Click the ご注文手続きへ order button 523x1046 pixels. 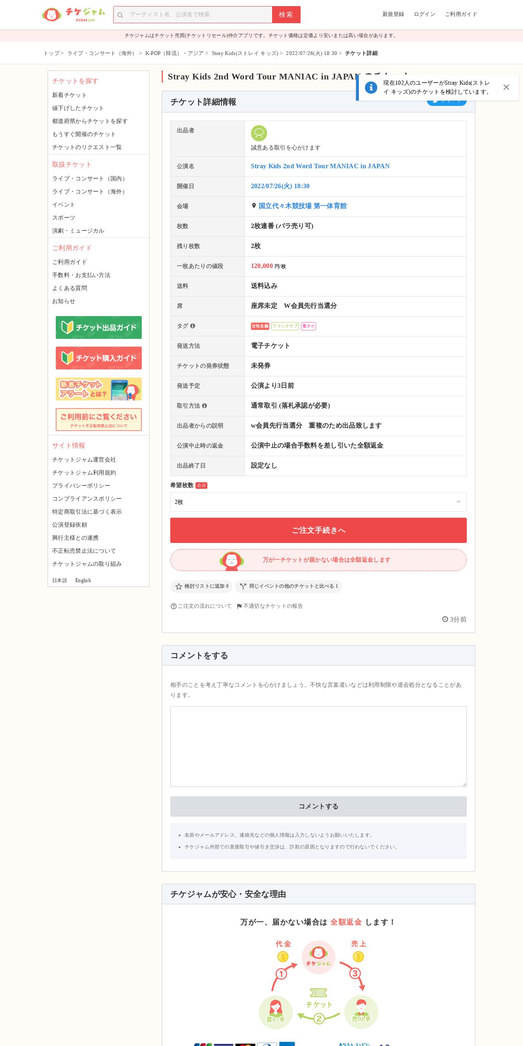(319, 530)
